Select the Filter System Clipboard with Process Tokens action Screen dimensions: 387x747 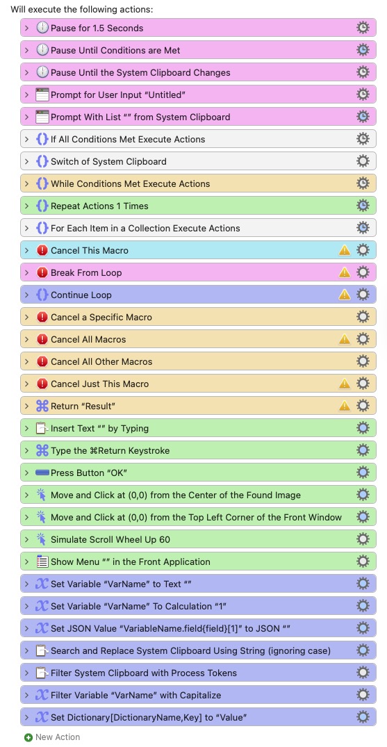(198, 673)
